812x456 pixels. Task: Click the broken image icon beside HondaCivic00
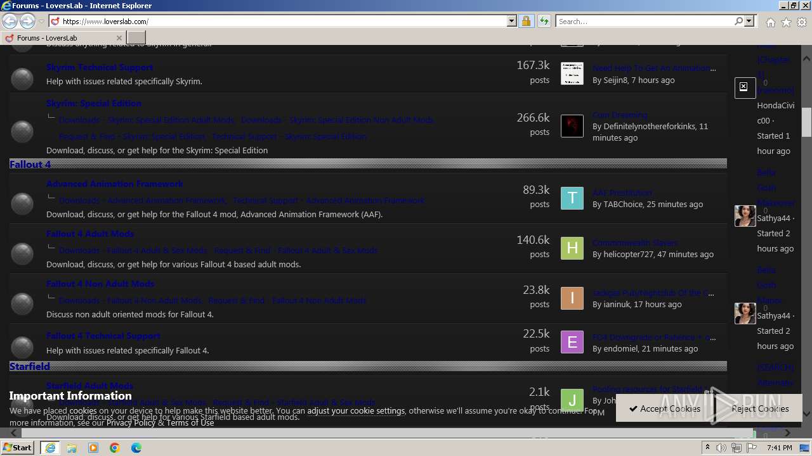click(x=744, y=87)
